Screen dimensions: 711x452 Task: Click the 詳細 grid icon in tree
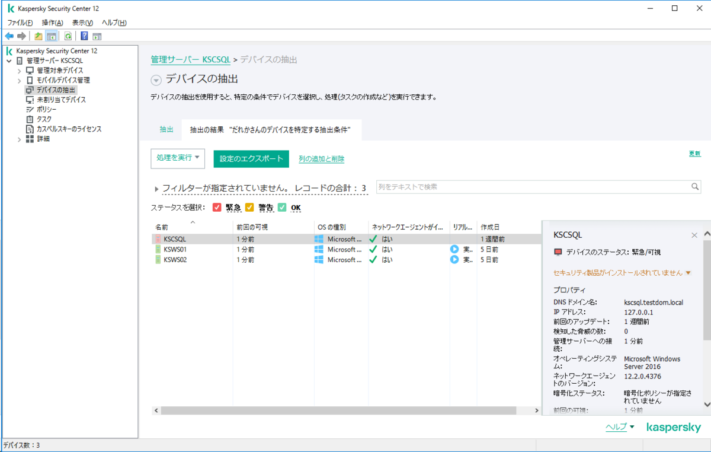pyautogui.click(x=30, y=139)
